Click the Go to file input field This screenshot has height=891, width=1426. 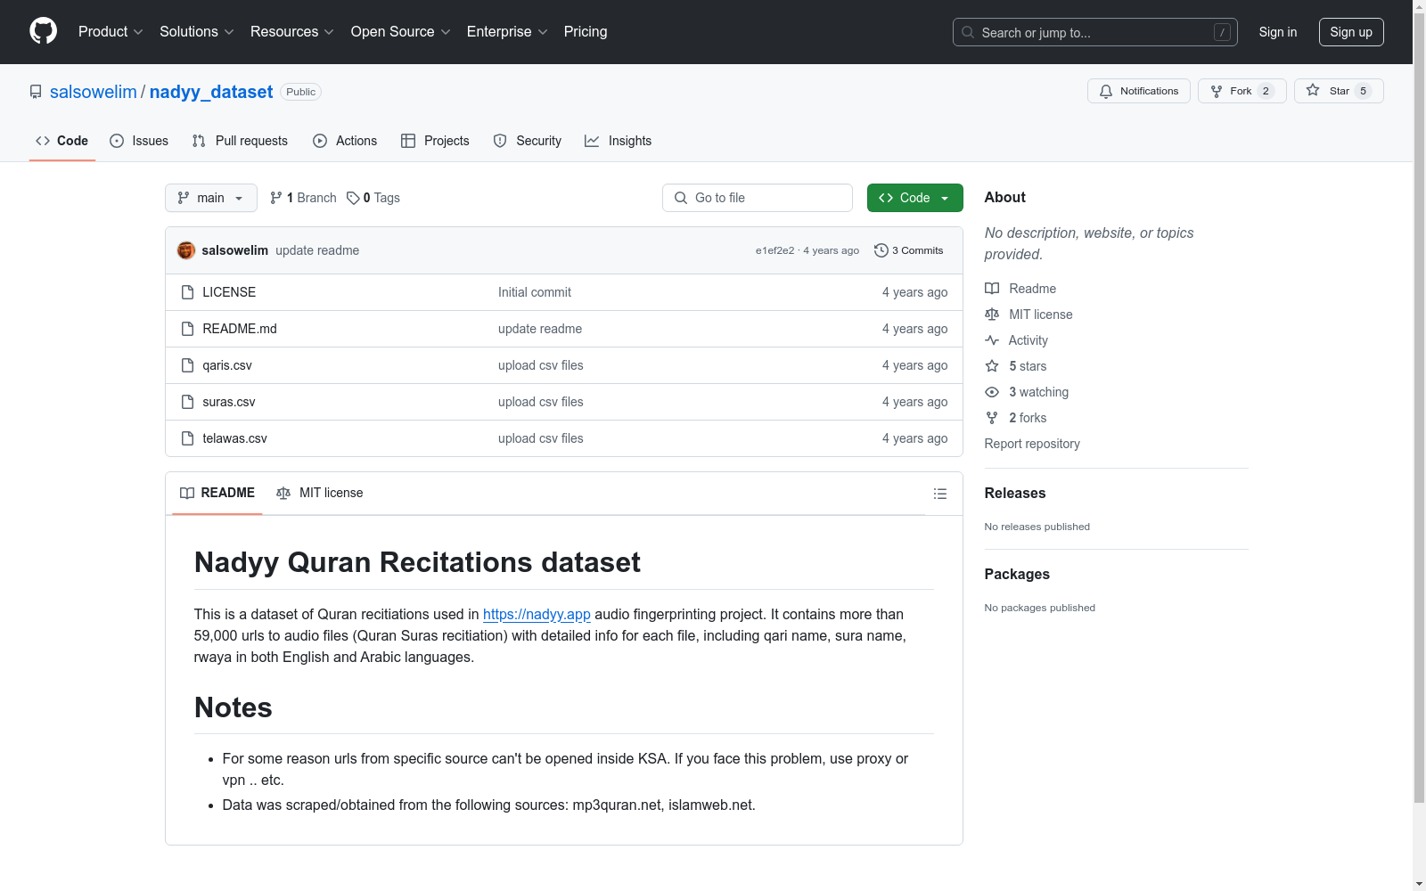pyautogui.click(x=758, y=198)
